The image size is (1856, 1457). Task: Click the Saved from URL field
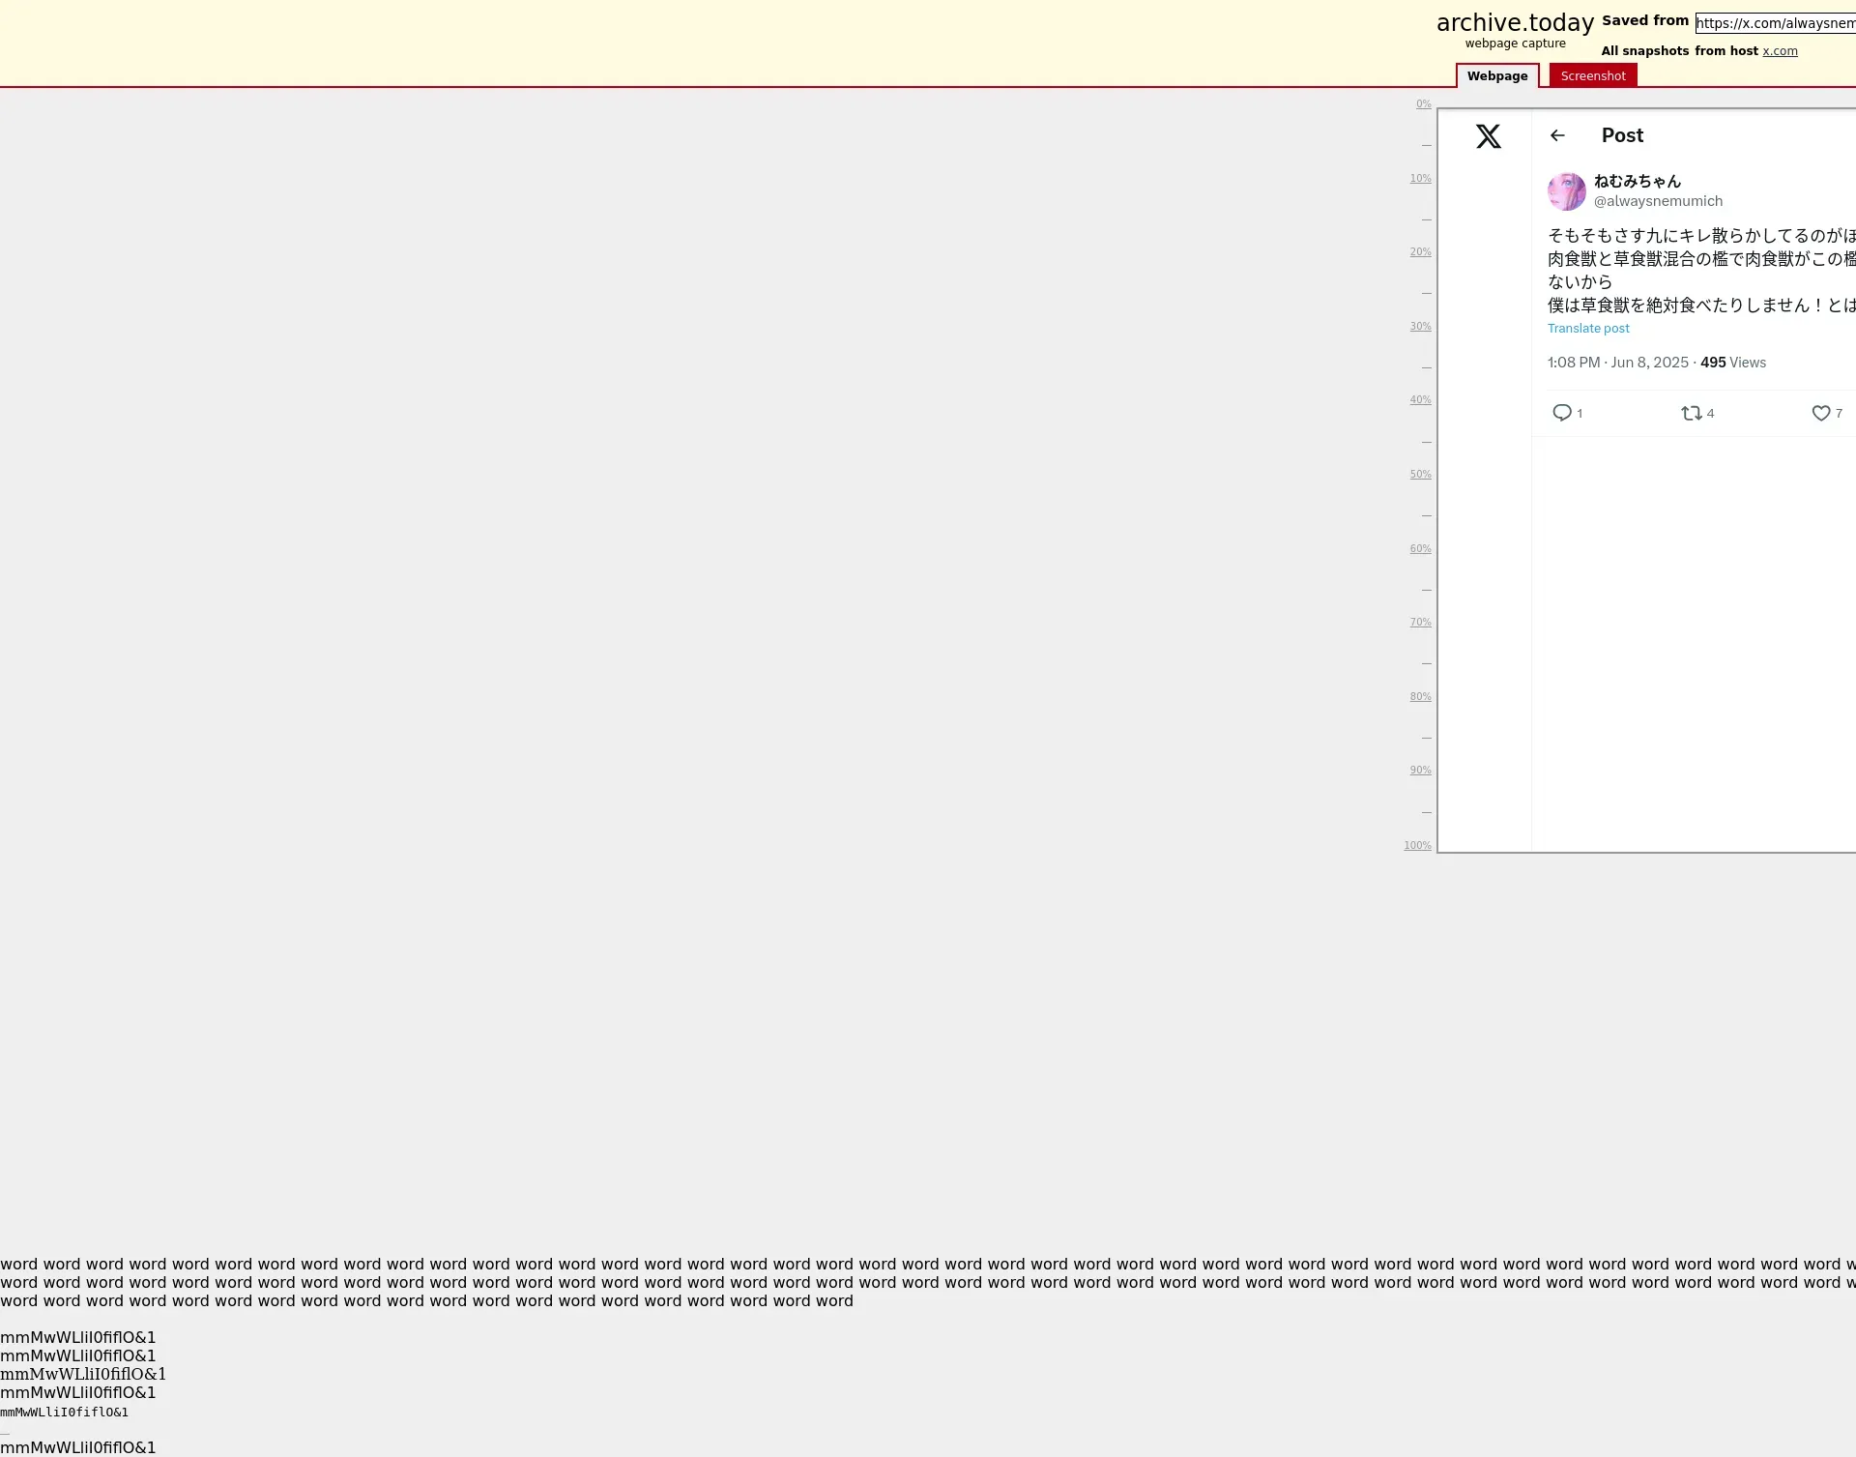coord(1775,23)
